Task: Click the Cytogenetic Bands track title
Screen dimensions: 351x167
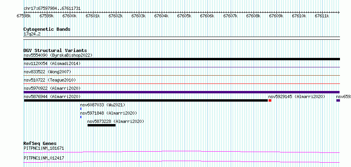Action: point(47,29)
